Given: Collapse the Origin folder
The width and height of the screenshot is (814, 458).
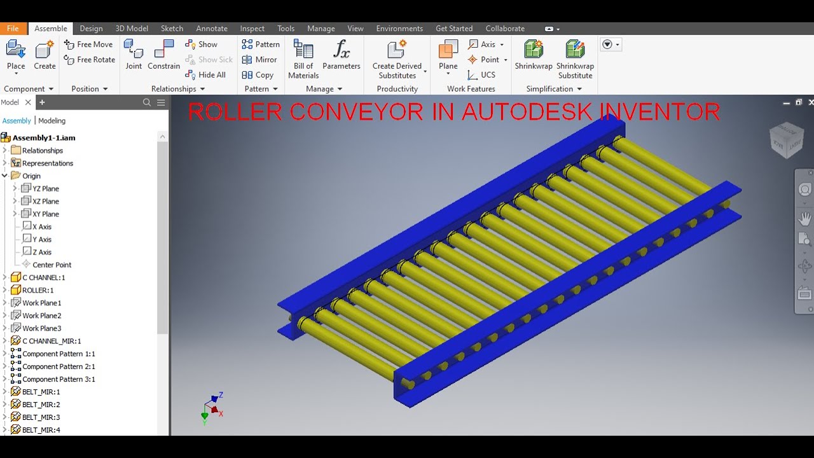Looking at the screenshot, I should click(x=4, y=176).
